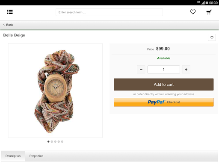Select the first image indicator dot
The height and width of the screenshot is (164, 219).
click(48, 141)
